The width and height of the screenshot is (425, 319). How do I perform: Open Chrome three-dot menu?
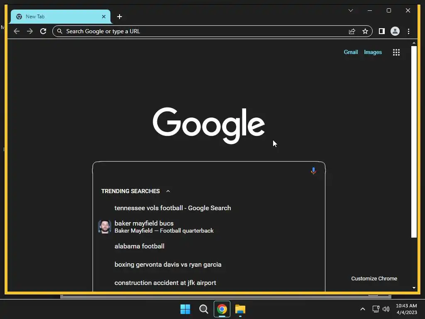[x=408, y=31]
